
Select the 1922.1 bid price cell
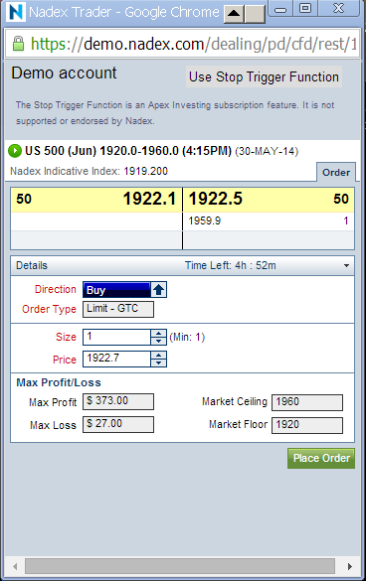pos(96,200)
